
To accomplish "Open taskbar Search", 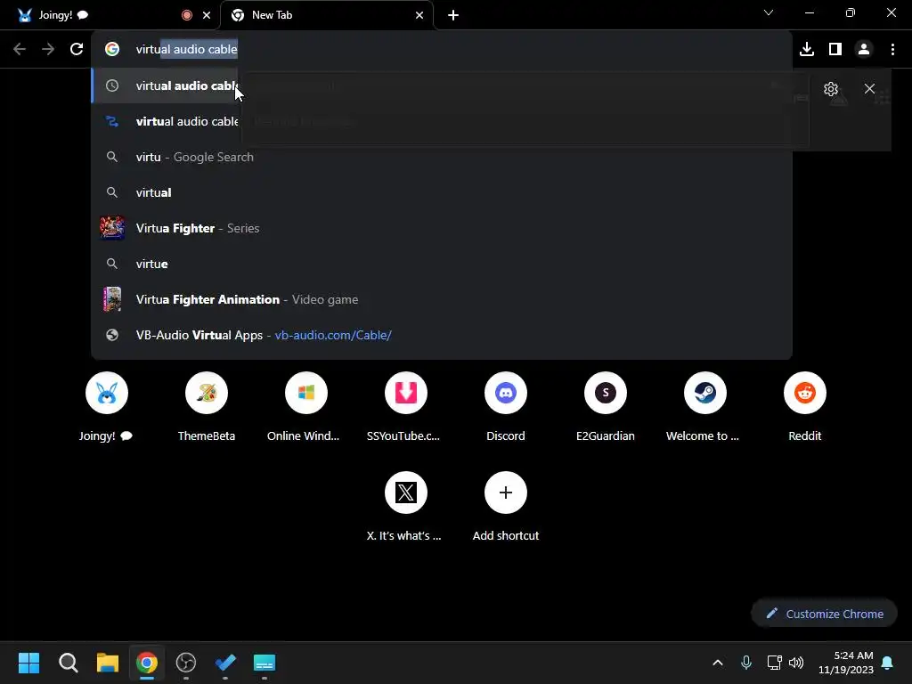I will [68, 663].
